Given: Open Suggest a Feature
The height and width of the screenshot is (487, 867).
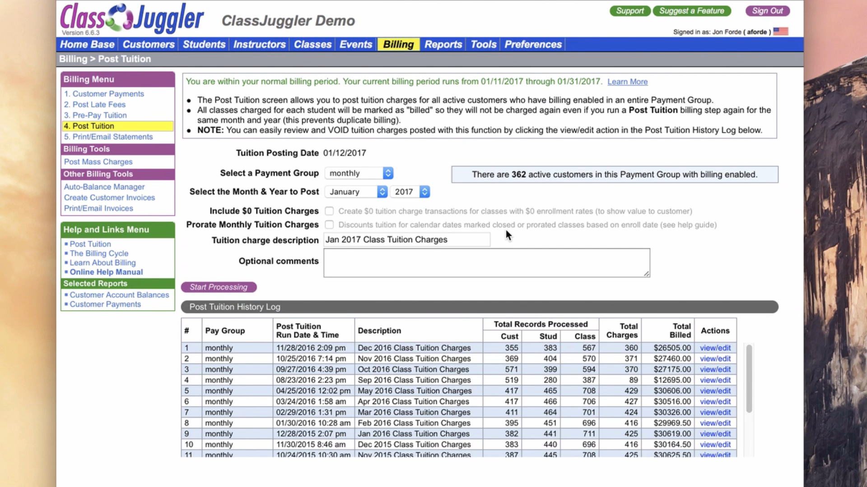Looking at the screenshot, I should click(x=691, y=11).
